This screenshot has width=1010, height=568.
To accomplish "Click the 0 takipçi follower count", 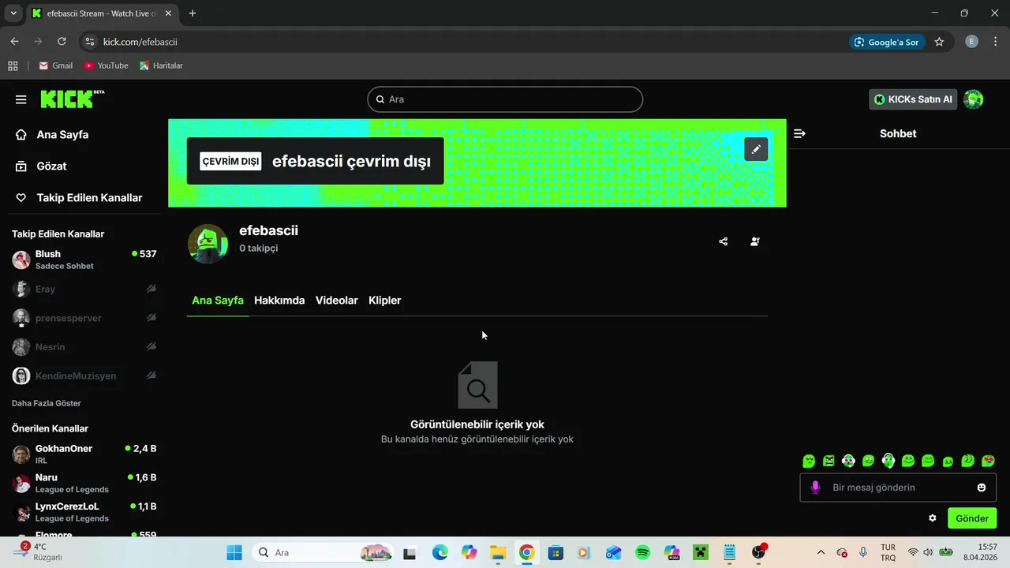I will click(259, 248).
